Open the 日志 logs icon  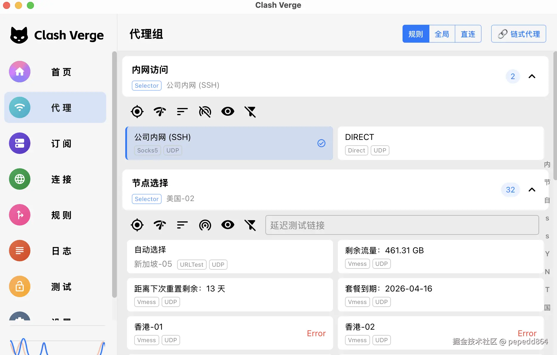point(20,251)
